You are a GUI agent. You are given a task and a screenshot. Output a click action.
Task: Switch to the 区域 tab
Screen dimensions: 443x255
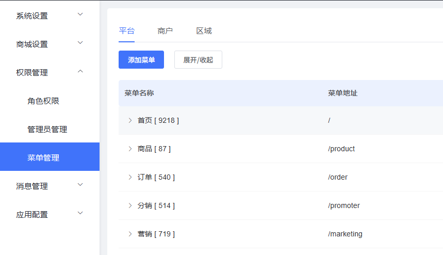[x=204, y=31]
